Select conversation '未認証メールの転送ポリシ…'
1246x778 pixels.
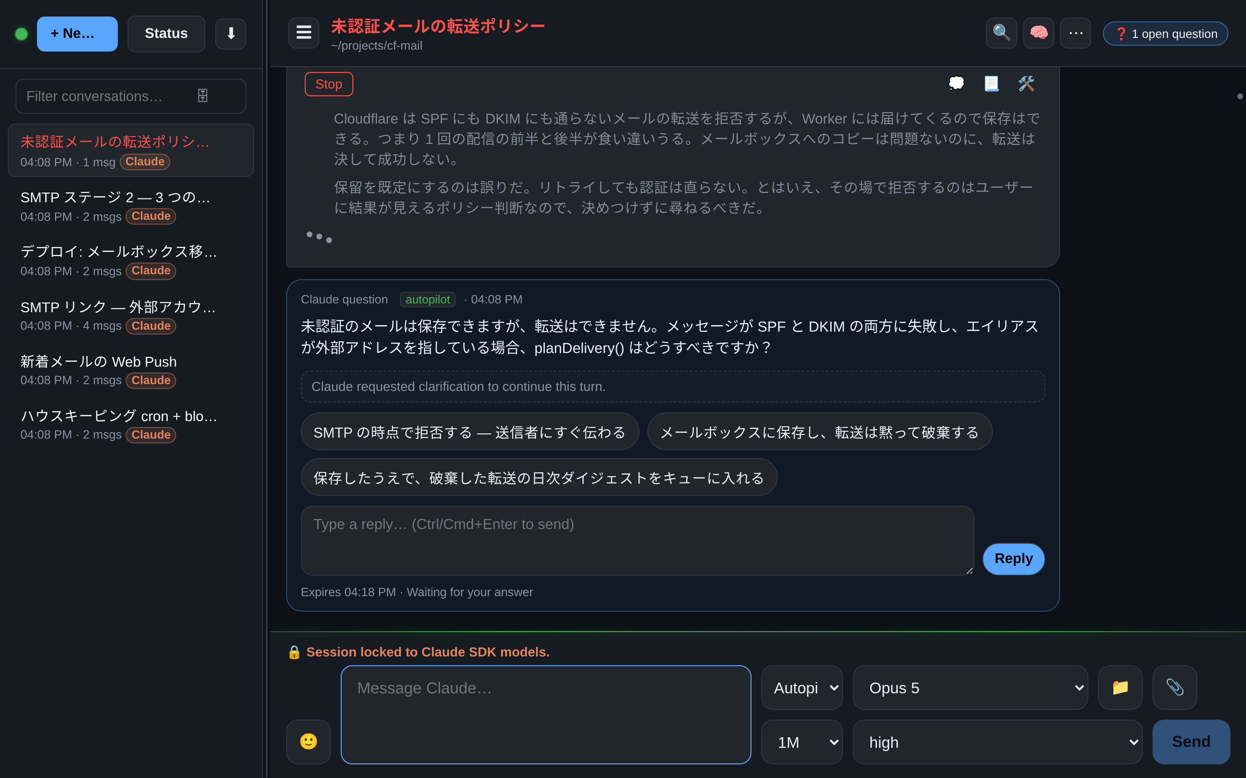[131, 151]
